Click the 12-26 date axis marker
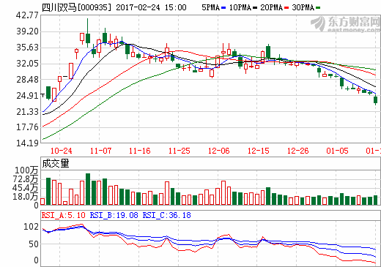Image resolution: width=381 pixels, height=267 pixels. point(298,151)
